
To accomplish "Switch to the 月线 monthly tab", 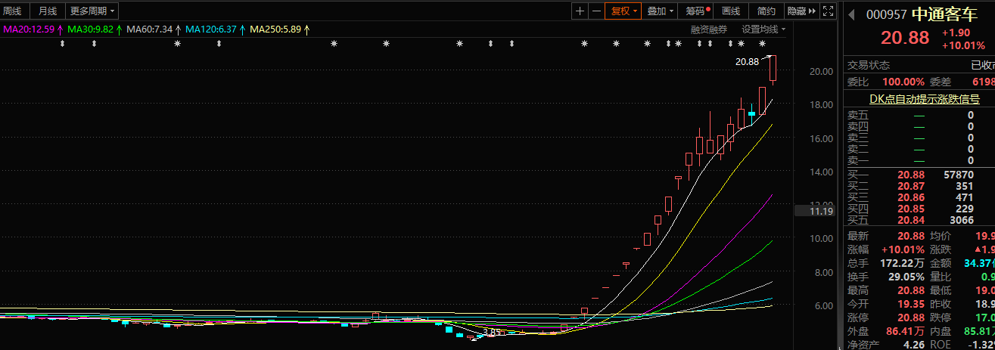I will [x=48, y=11].
